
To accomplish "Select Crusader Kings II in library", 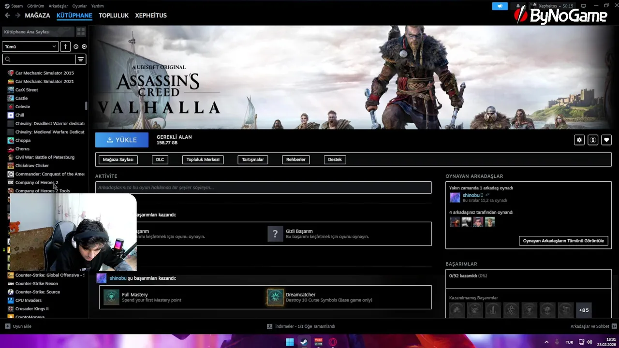I will [x=32, y=309].
